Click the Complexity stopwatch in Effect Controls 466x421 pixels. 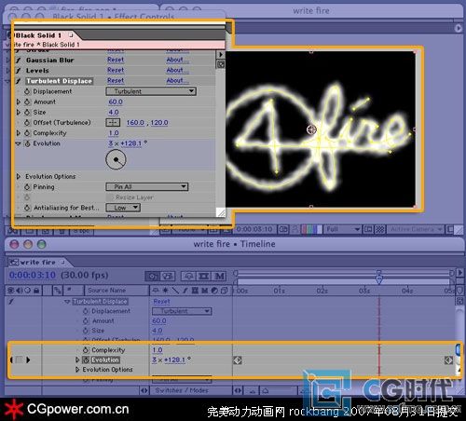27,133
